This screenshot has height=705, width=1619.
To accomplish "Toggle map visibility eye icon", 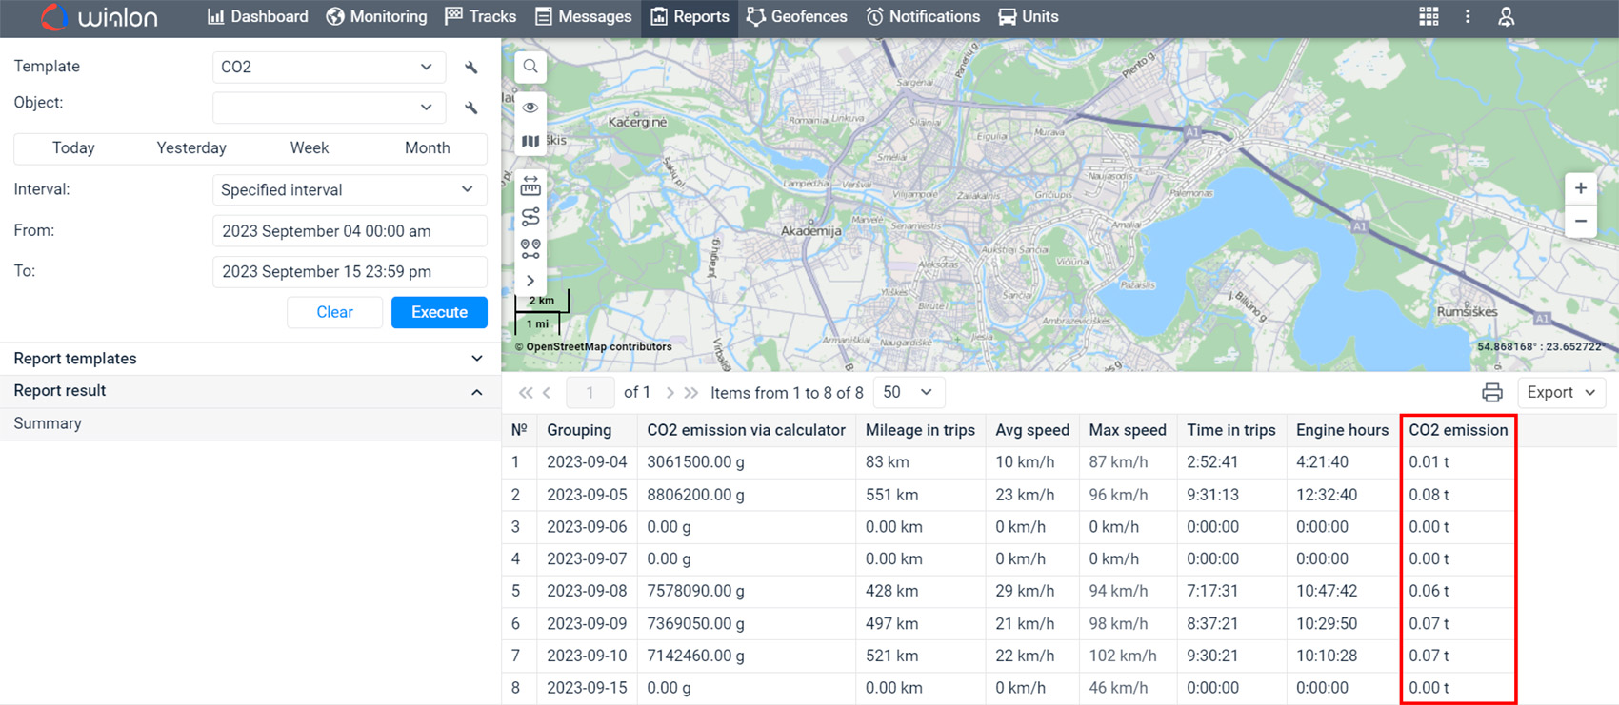I will tap(530, 108).
